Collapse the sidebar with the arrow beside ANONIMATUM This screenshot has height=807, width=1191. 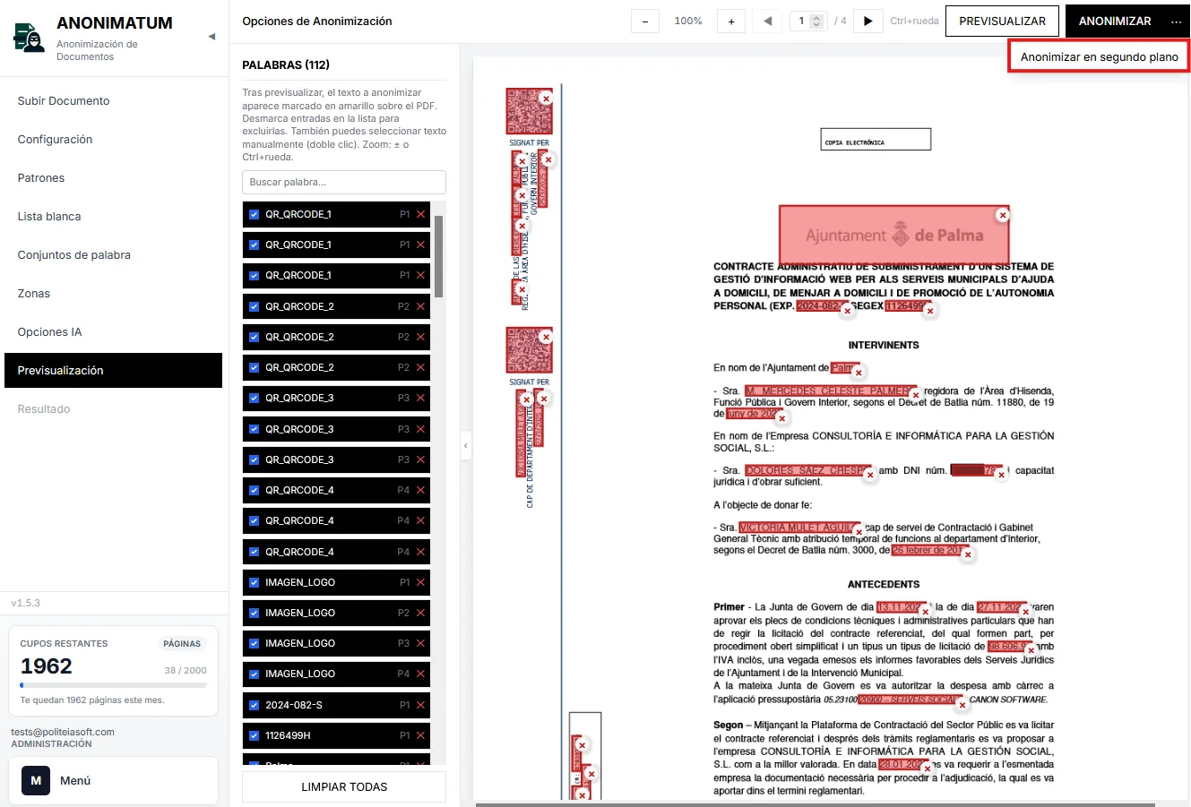(211, 37)
